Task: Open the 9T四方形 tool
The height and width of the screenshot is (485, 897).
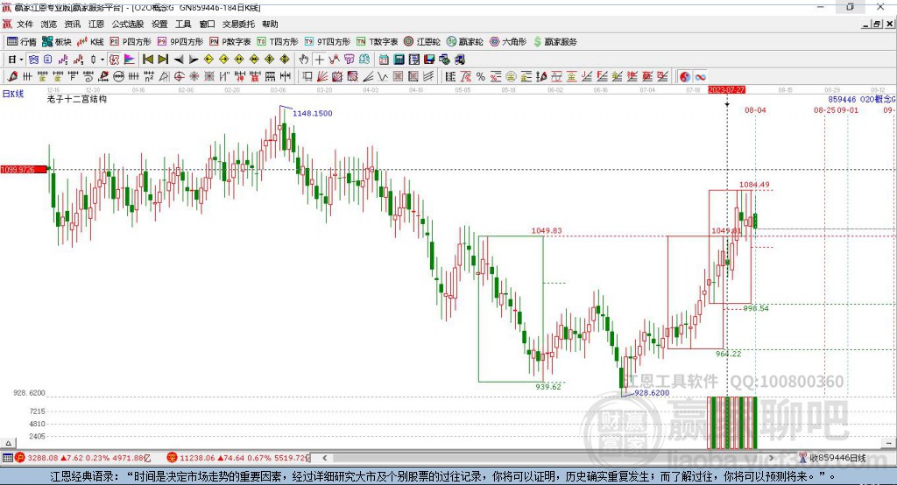Action: click(328, 42)
